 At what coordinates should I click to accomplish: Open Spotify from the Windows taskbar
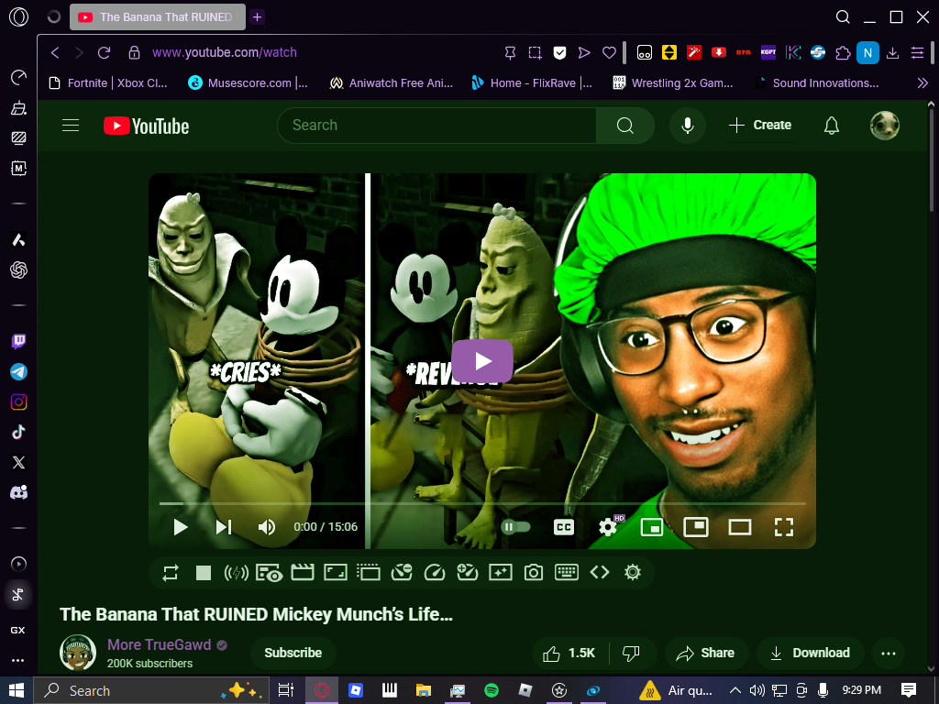492,690
